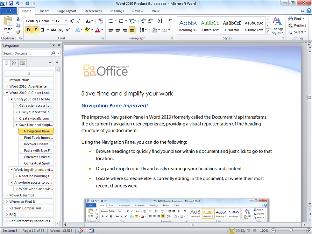Select the Format Painter brush
Image resolution: width=312 pixels, height=234 pixels.
pyautogui.click(x=18, y=32)
